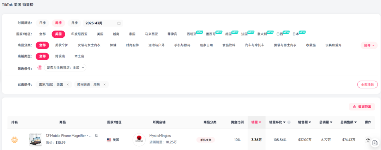Click the Mobile Phone Magnifier product thumbnail
This screenshot has height=150, width=381.
coord(36,140)
